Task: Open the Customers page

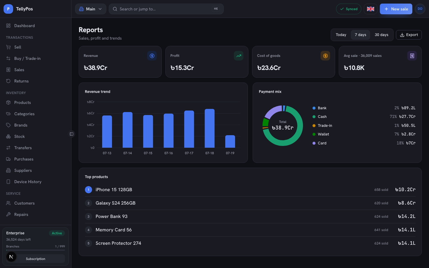Action: [x=35, y=203]
